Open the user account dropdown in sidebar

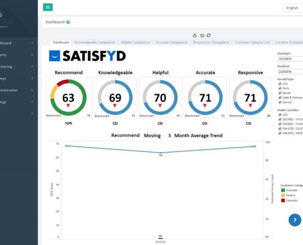pyautogui.click(x=4, y=27)
